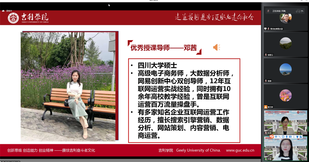Click muted mic icon under seaside avatar tile
The height and width of the screenshot is (162, 309).
[266, 81]
